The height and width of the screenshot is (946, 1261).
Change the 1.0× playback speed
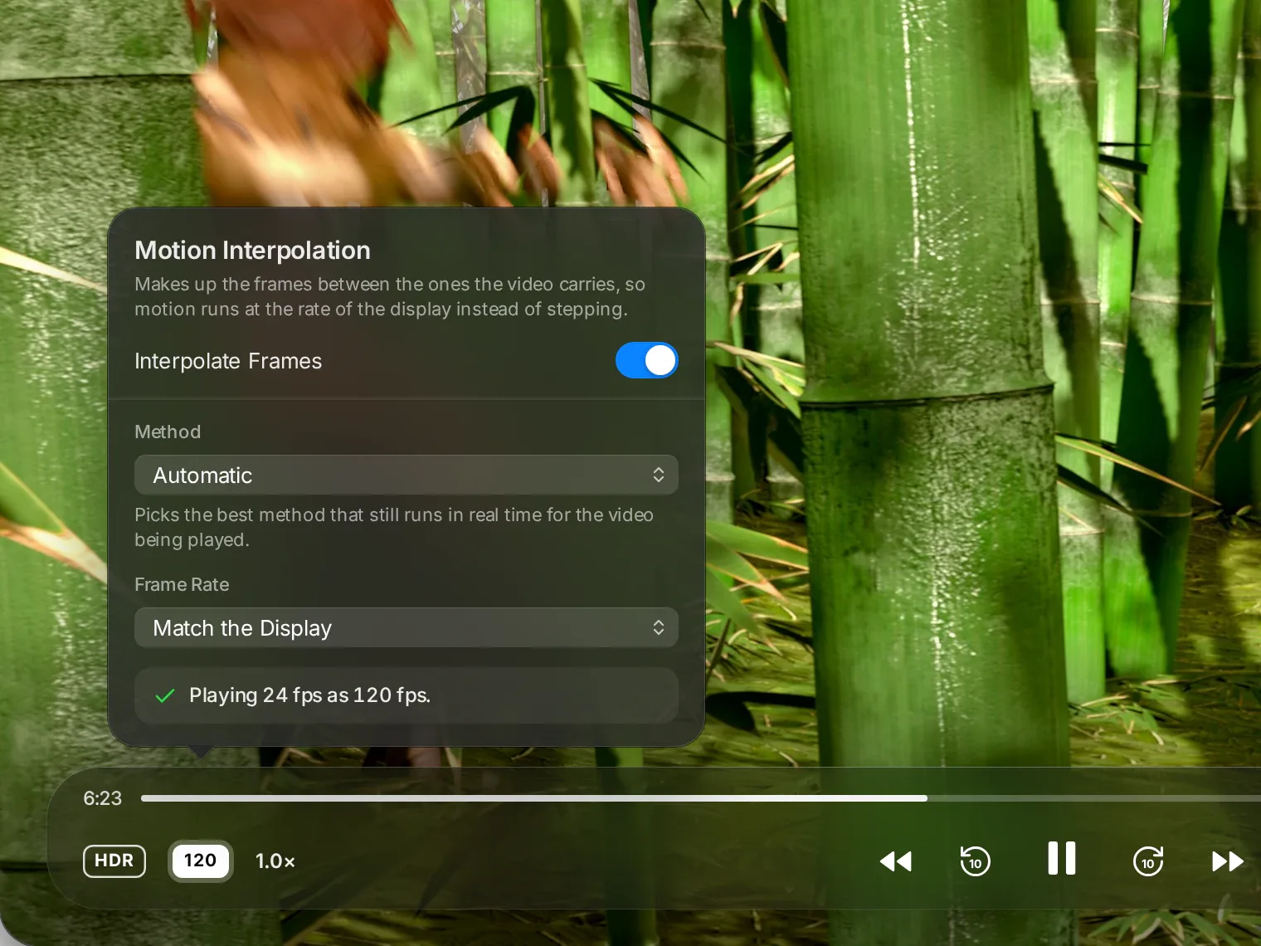(x=275, y=861)
